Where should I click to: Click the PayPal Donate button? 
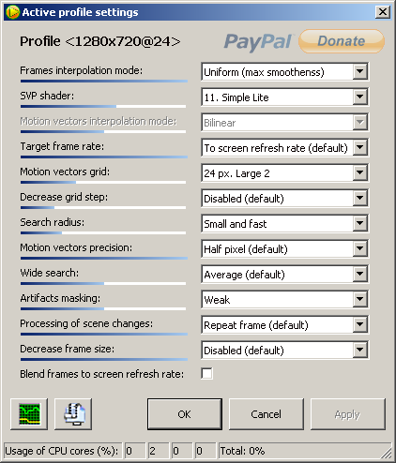tap(342, 41)
